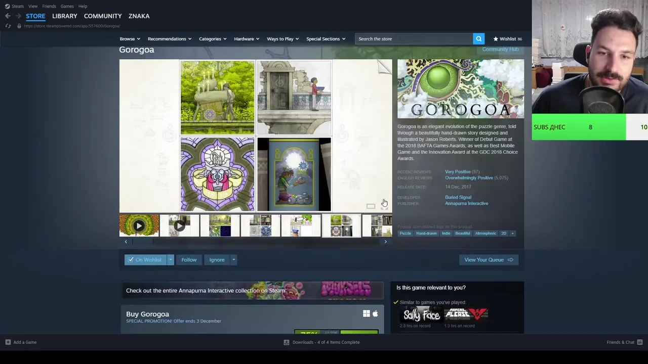648x364 pixels.
Task: Expand the Recommendations menu
Action: [x=170, y=39]
